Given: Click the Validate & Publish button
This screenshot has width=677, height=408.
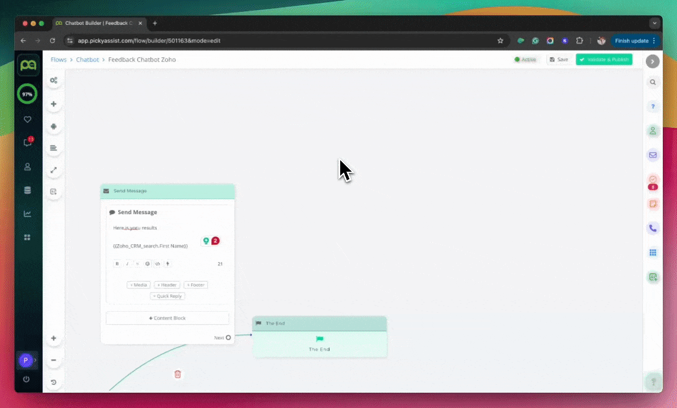Looking at the screenshot, I should tap(604, 59).
